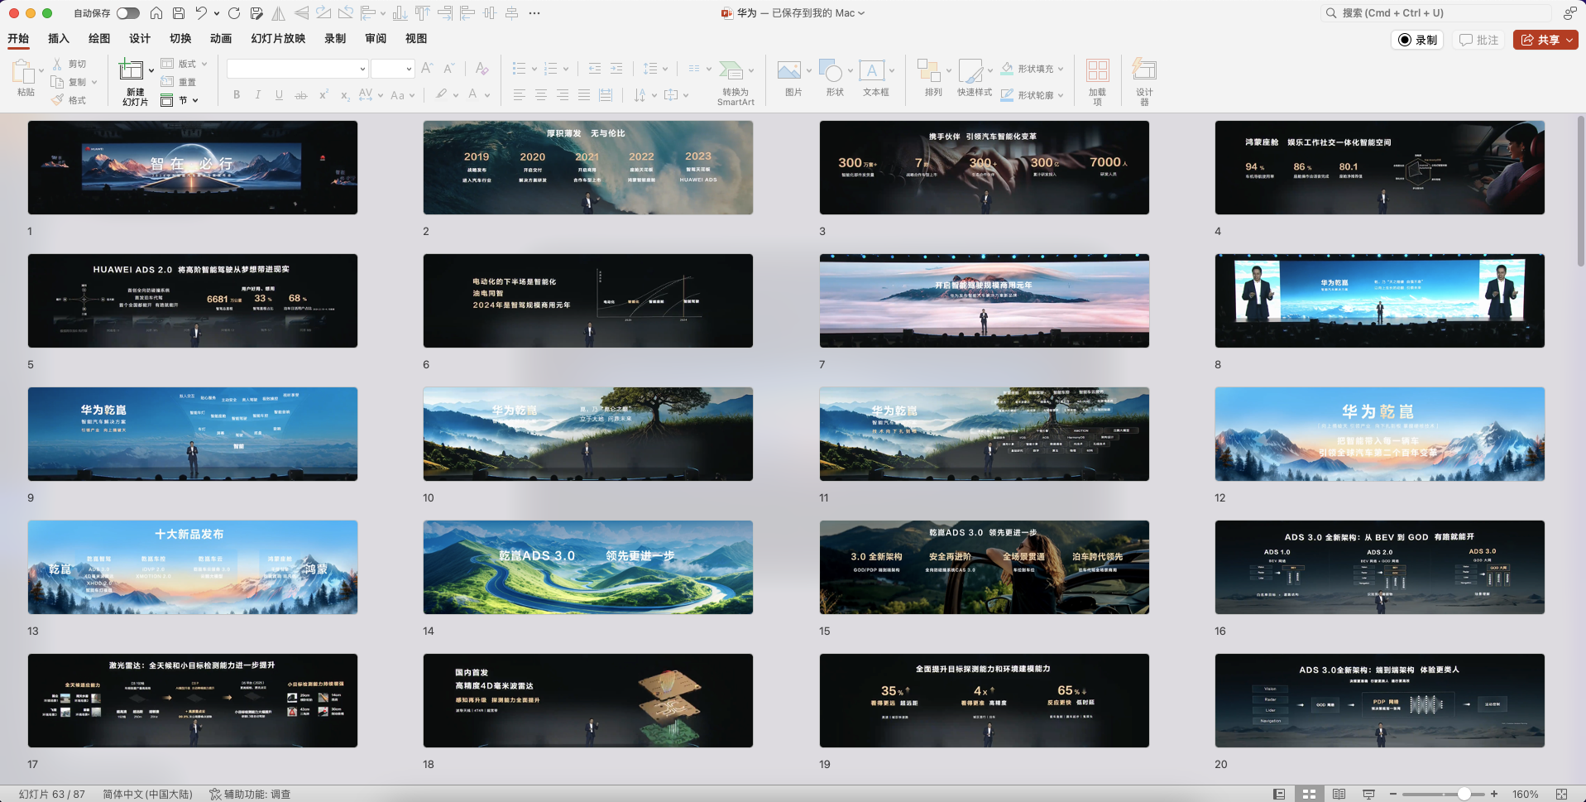Click the more options ellipsis in the title bar
Viewport: 1586px width, 802px height.
(x=534, y=13)
